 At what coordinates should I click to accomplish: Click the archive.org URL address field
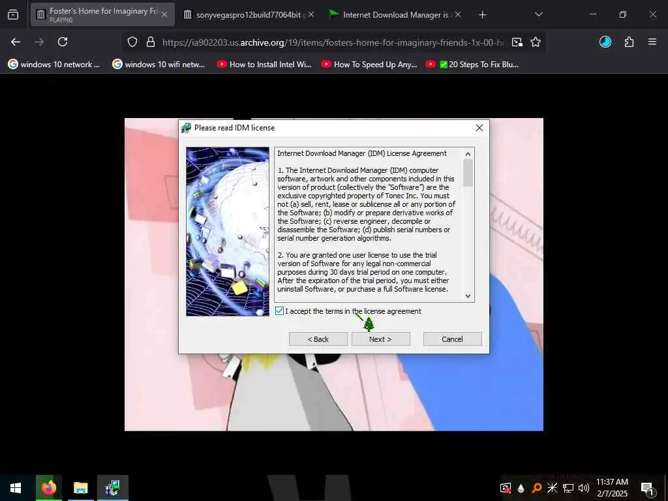click(333, 42)
